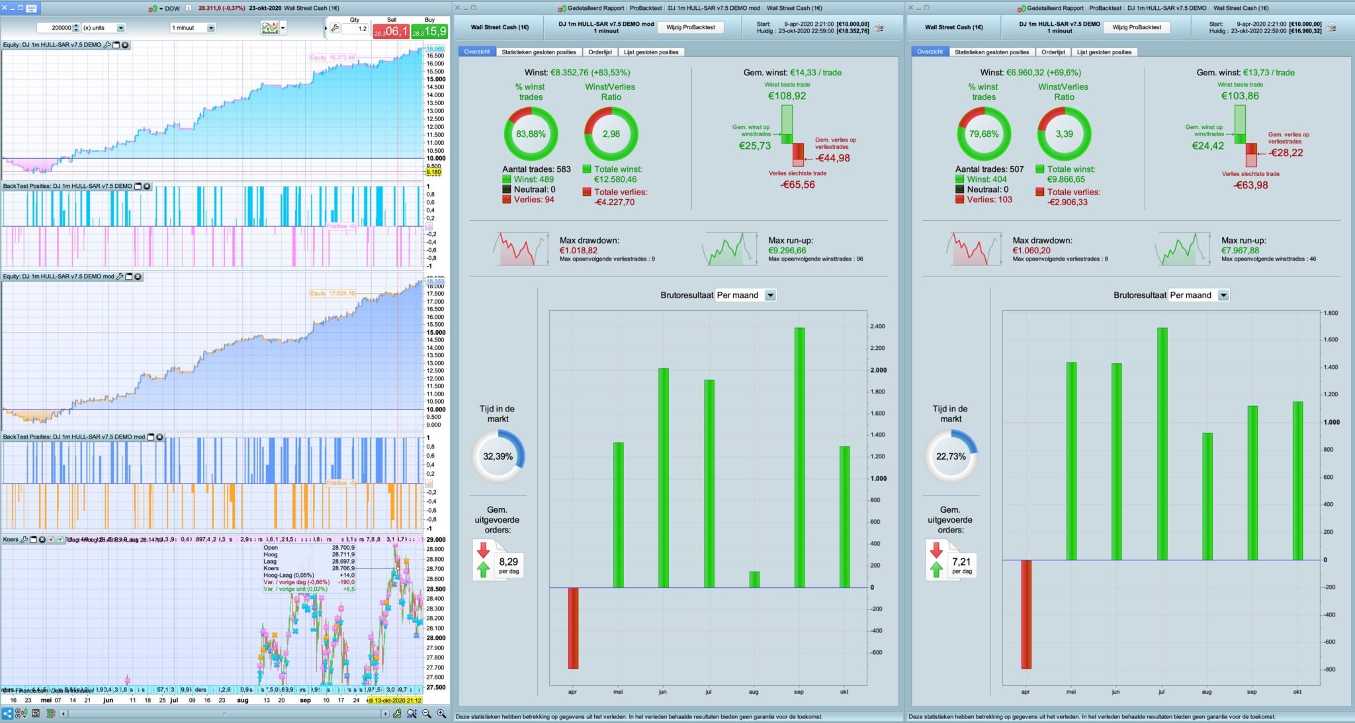Open the (x) units dropdown
The height and width of the screenshot is (723, 1355).
(120, 28)
